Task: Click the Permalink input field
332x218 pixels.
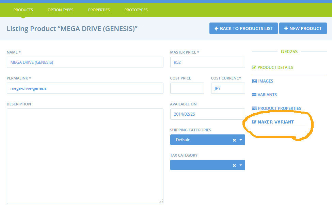Action: [85, 88]
